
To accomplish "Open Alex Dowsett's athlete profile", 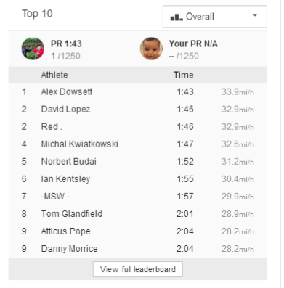I will click(x=67, y=92).
